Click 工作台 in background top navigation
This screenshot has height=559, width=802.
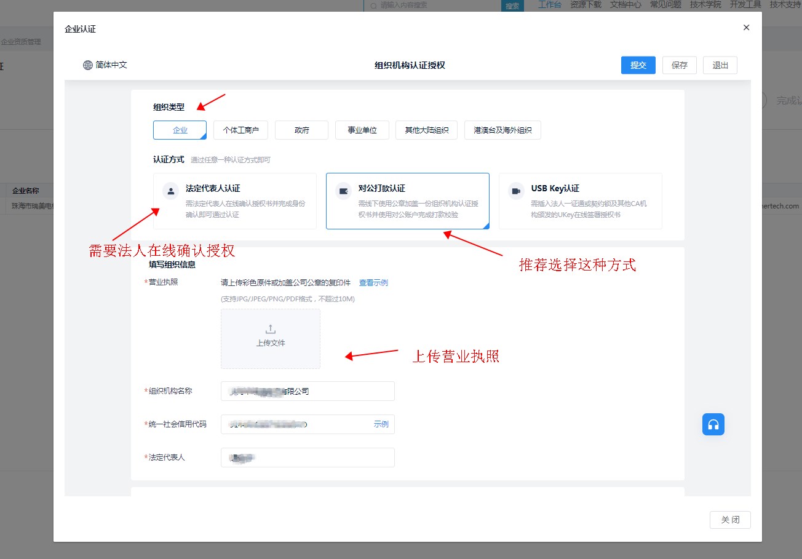coord(550,4)
